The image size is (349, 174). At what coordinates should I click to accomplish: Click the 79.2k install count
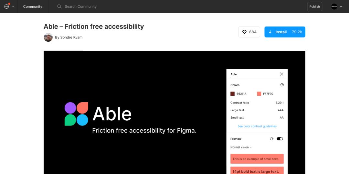coord(297,32)
